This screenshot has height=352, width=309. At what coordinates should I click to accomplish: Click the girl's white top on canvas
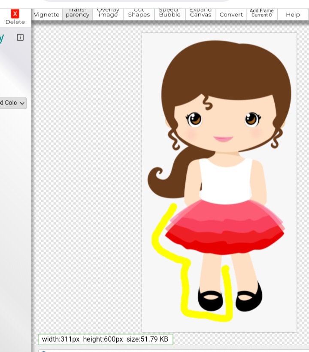point(226,181)
